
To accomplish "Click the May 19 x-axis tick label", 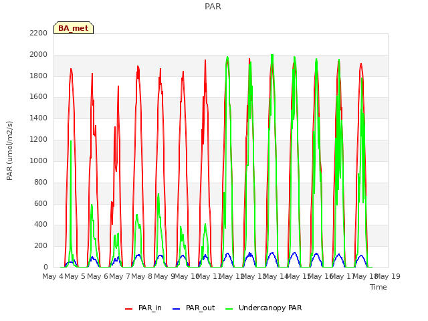I will [x=388, y=276].
